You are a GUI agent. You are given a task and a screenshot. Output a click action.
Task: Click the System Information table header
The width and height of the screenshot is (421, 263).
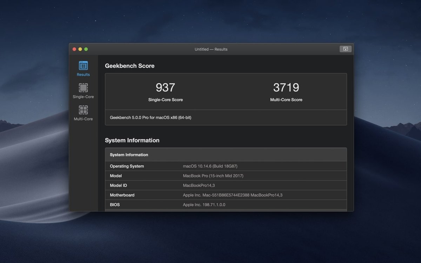tap(226, 155)
